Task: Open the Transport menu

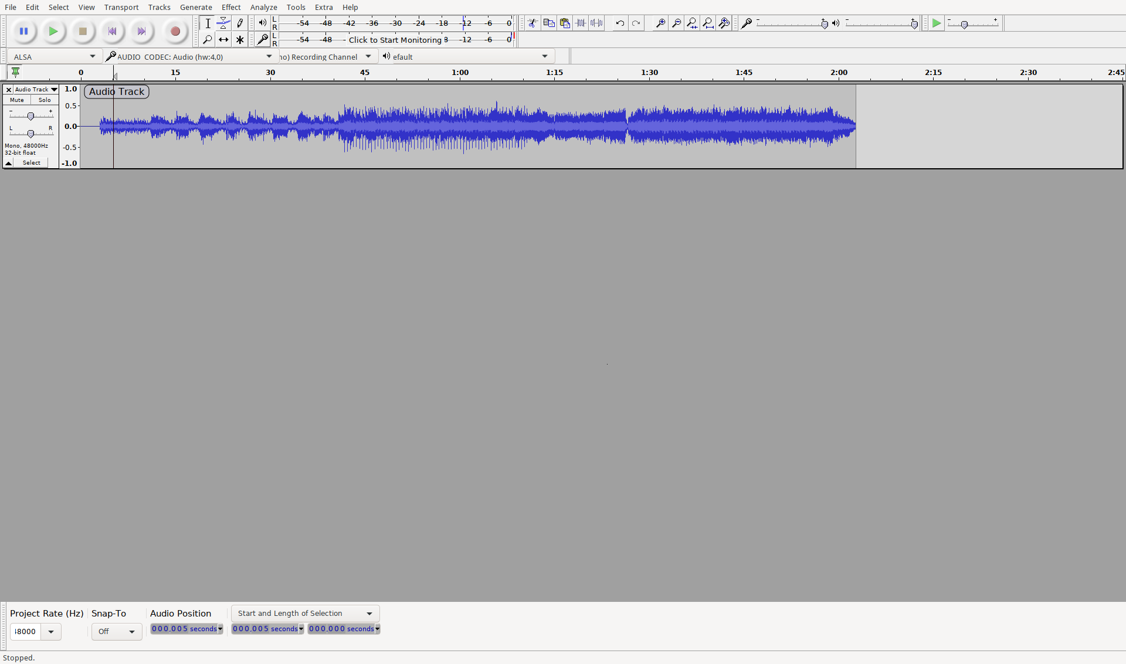Action: coord(121,7)
